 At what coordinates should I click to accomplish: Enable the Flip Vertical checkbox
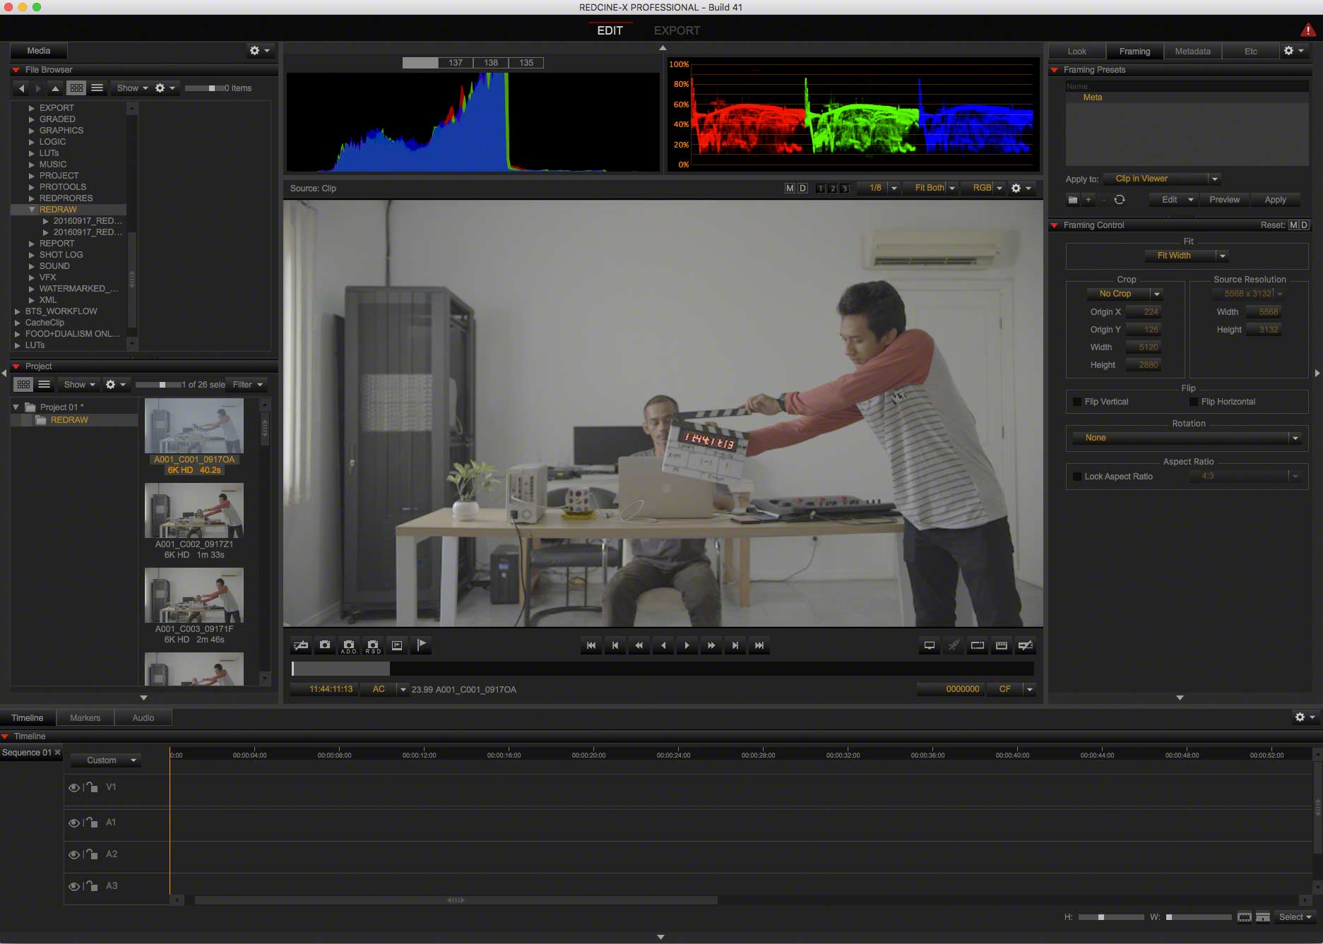pyautogui.click(x=1077, y=402)
